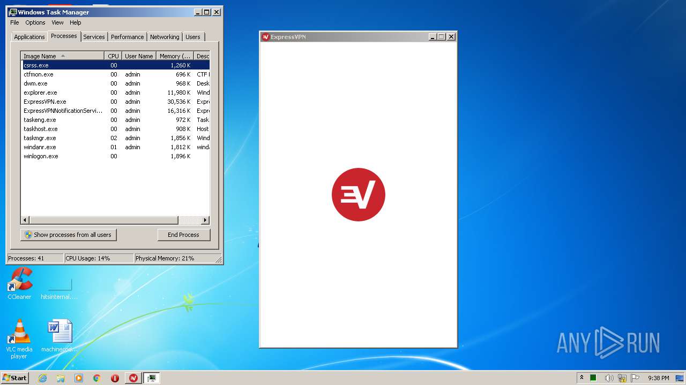The height and width of the screenshot is (385, 686).
Task: Open network status tray icon
Action: pos(622,378)
